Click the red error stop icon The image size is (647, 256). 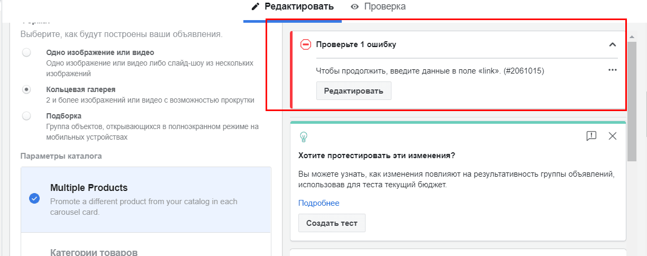[306, 44]
